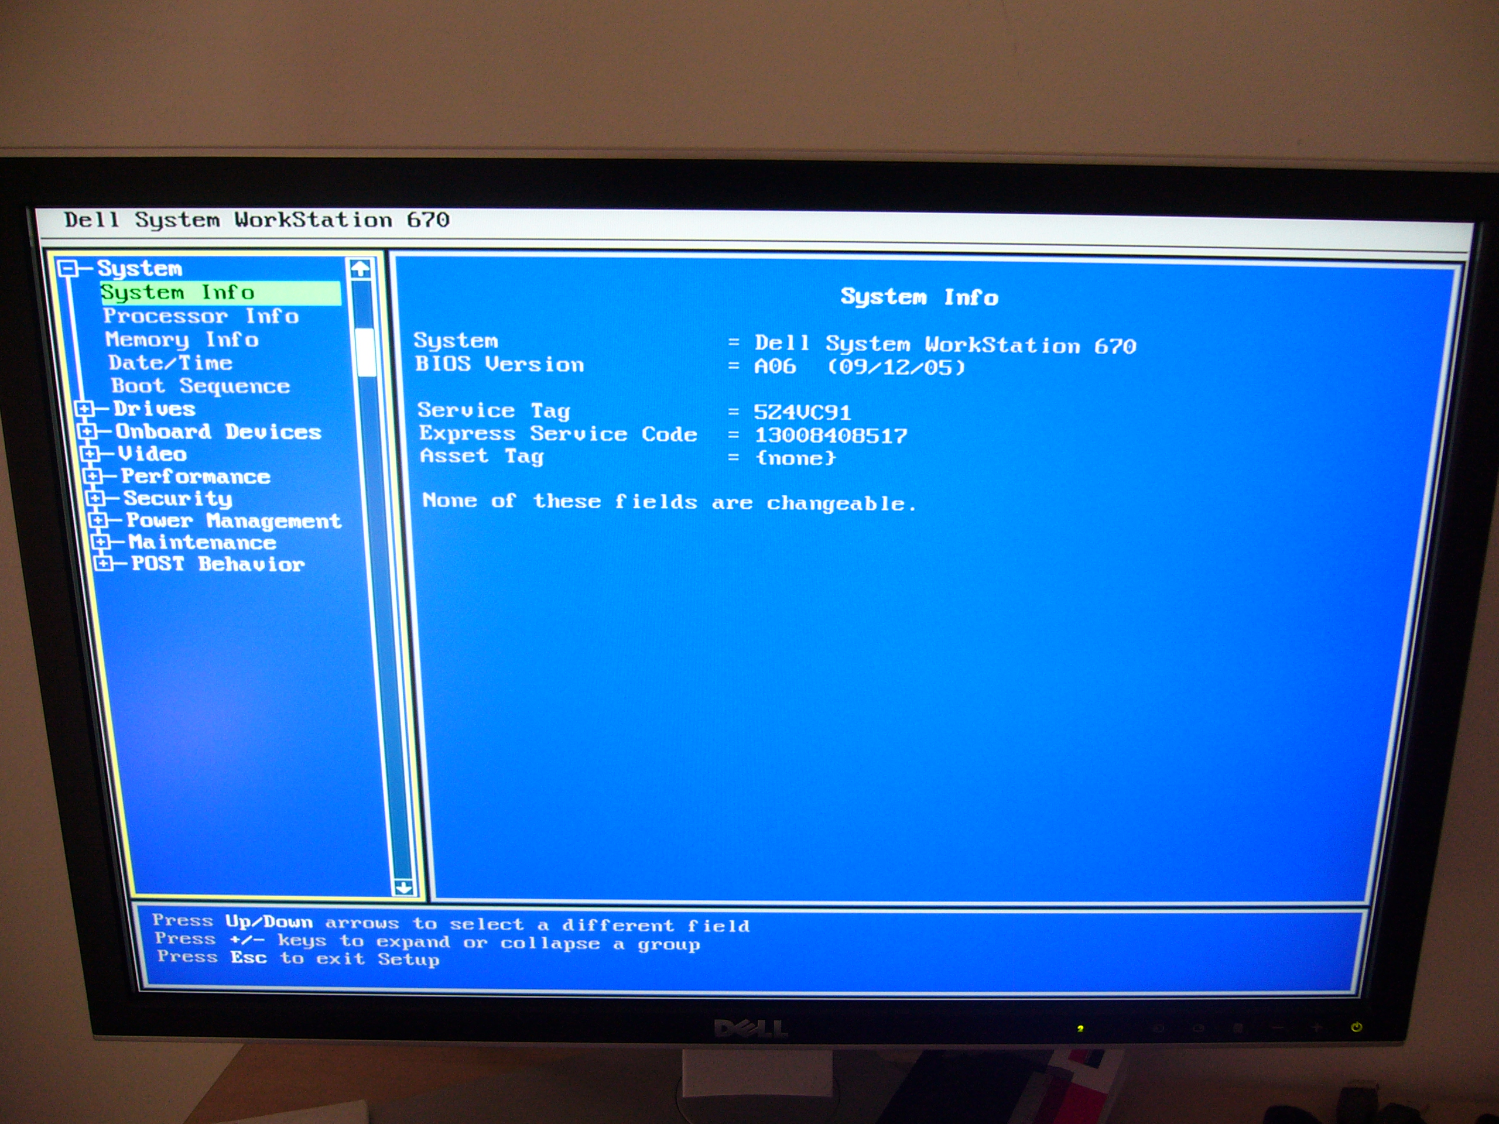Expand the Performance group plus box
This screenshot has width=1499, height=1124.
92,477
